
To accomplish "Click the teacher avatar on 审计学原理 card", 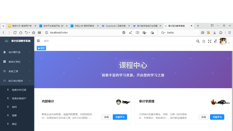I will [x=213, y=102].
